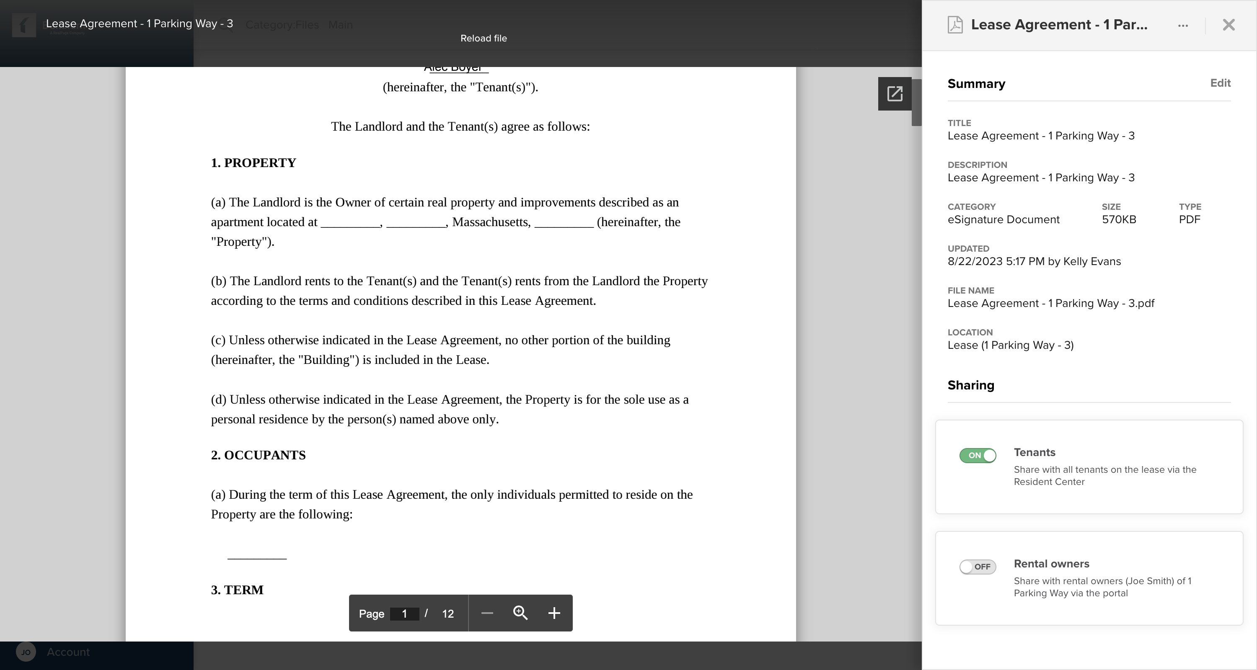
Task: Click Reload file
Action: click(x=483, y=38)
